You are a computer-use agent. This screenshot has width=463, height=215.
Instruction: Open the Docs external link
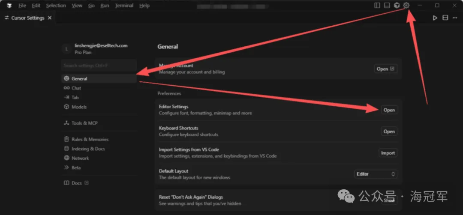coord(76,183)
